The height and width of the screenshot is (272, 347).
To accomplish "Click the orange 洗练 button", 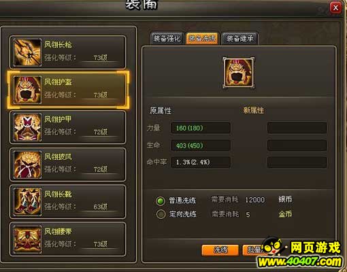I will click(x=220, y=250).
